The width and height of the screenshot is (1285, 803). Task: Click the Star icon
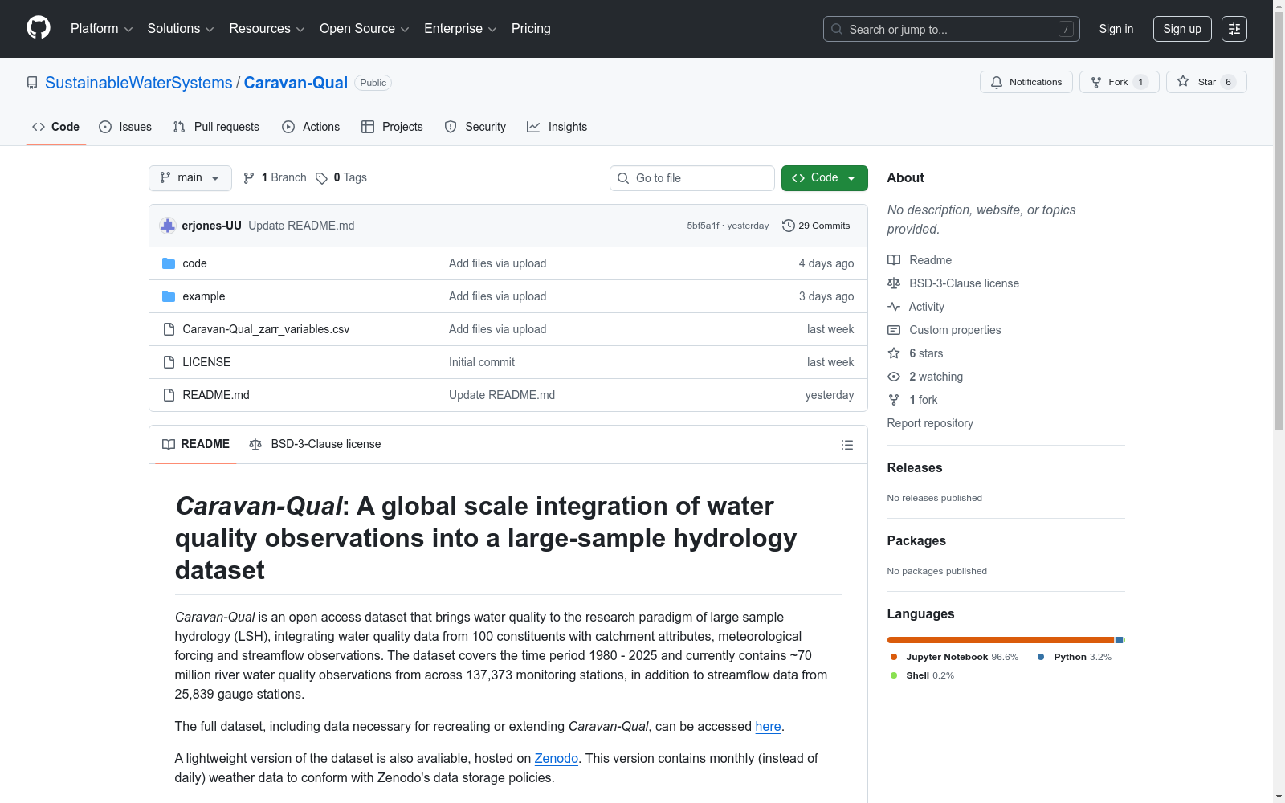pos(1183,81)
